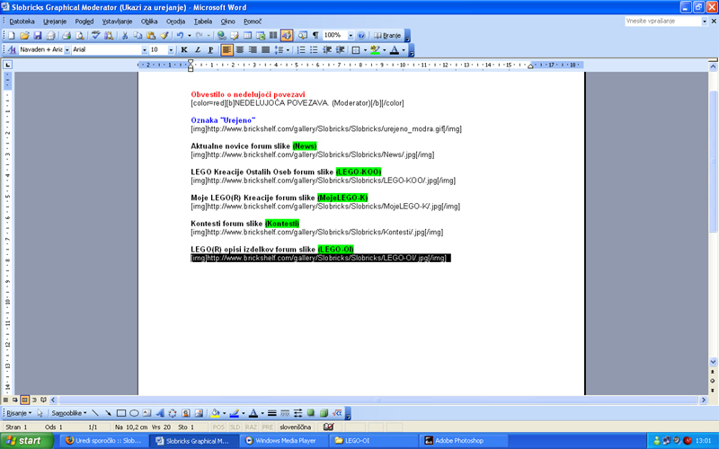Expand line spacing options arrow
This screenshot has width=719, height=449.
point(288,49)
